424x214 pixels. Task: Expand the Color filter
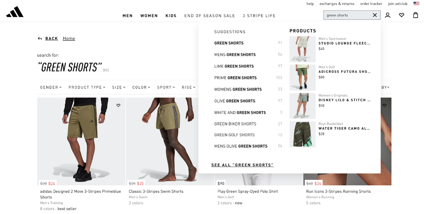pyautogui.click(x=141, y=87)
